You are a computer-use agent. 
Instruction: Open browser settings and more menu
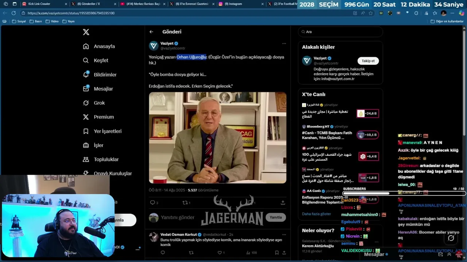tap(452, 13)
